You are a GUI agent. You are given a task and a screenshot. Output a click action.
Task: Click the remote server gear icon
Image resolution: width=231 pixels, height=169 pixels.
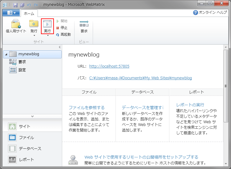click(x=73, y=160)
